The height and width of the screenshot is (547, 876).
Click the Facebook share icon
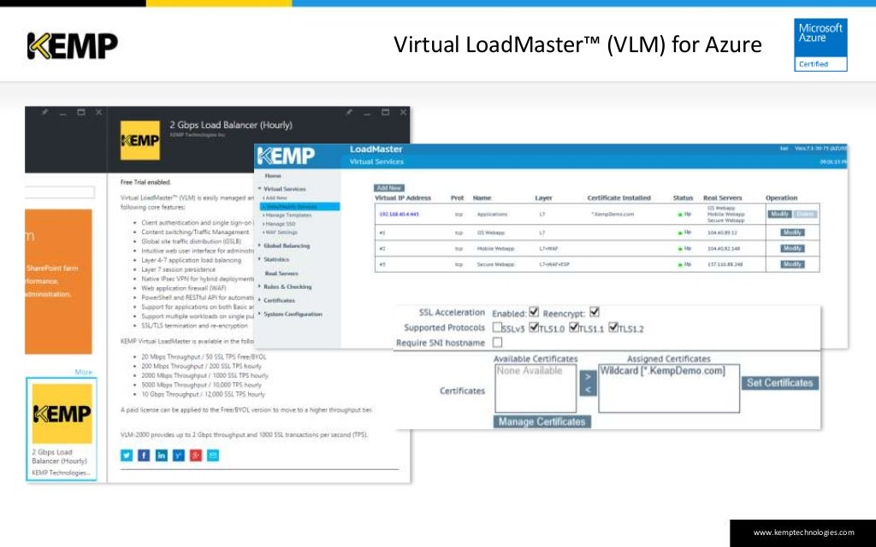pos(144,456)
